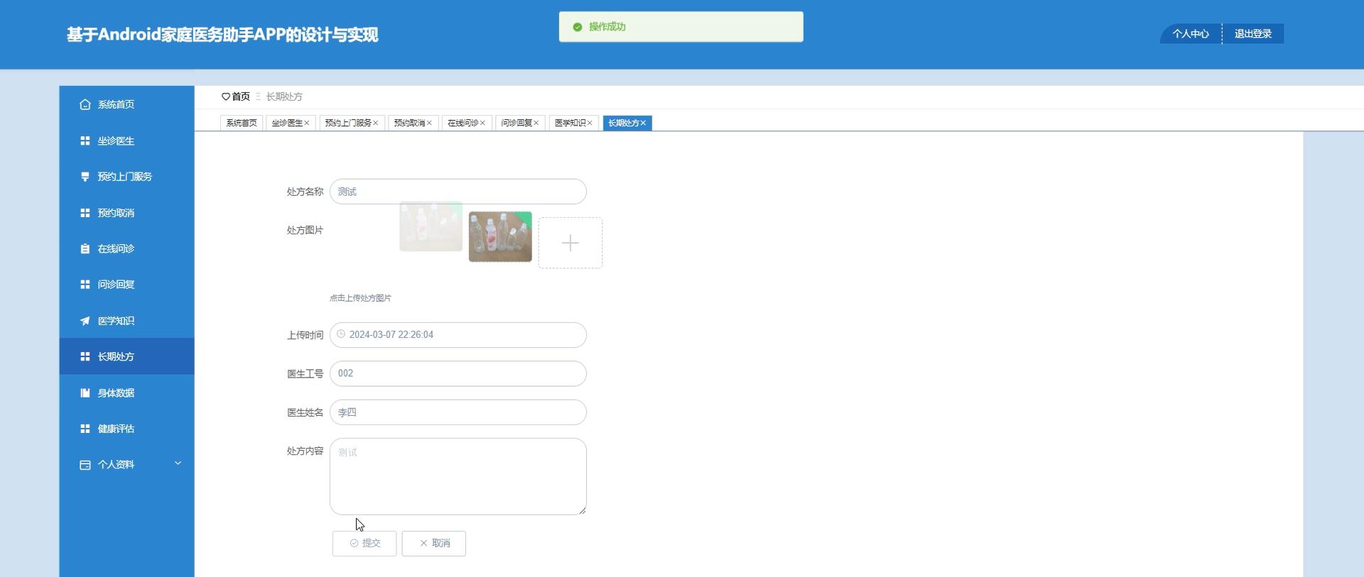Close the active 长期处方 tab

click(644, 123)
